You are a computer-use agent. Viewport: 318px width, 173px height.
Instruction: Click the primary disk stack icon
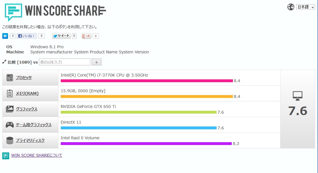point(10,140)
